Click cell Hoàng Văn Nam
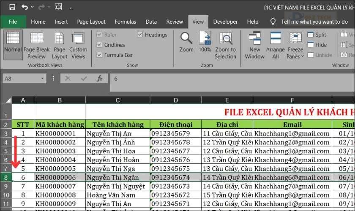The image size is (355, 211). [118, 195]
